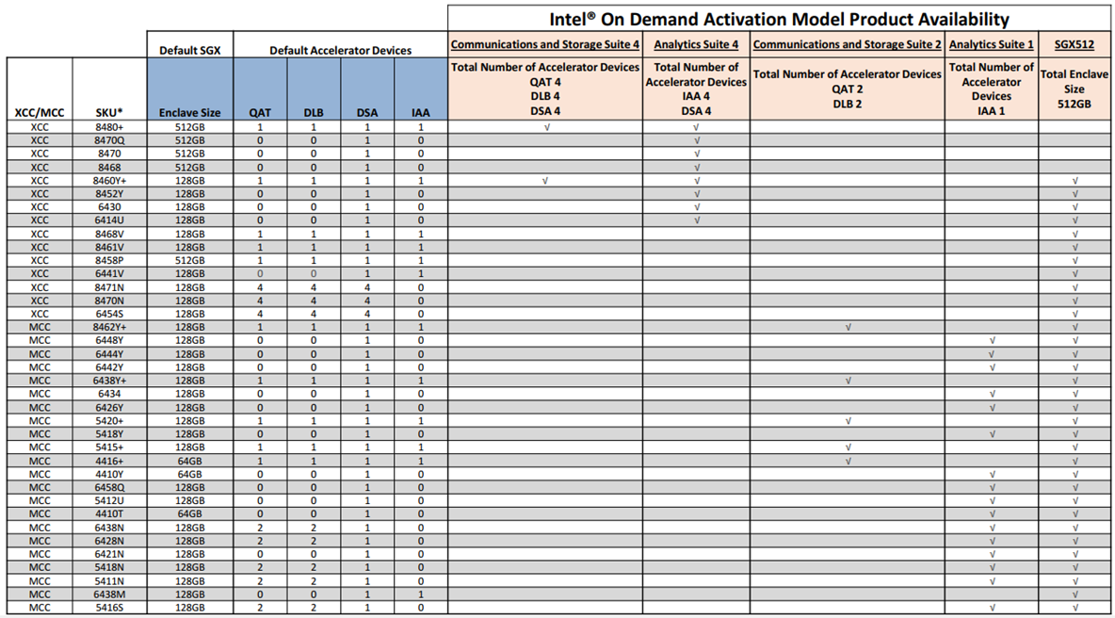Select SKU cell "8470Q"
This screenshot has height=618, width=1115.
tap(109, 140)
